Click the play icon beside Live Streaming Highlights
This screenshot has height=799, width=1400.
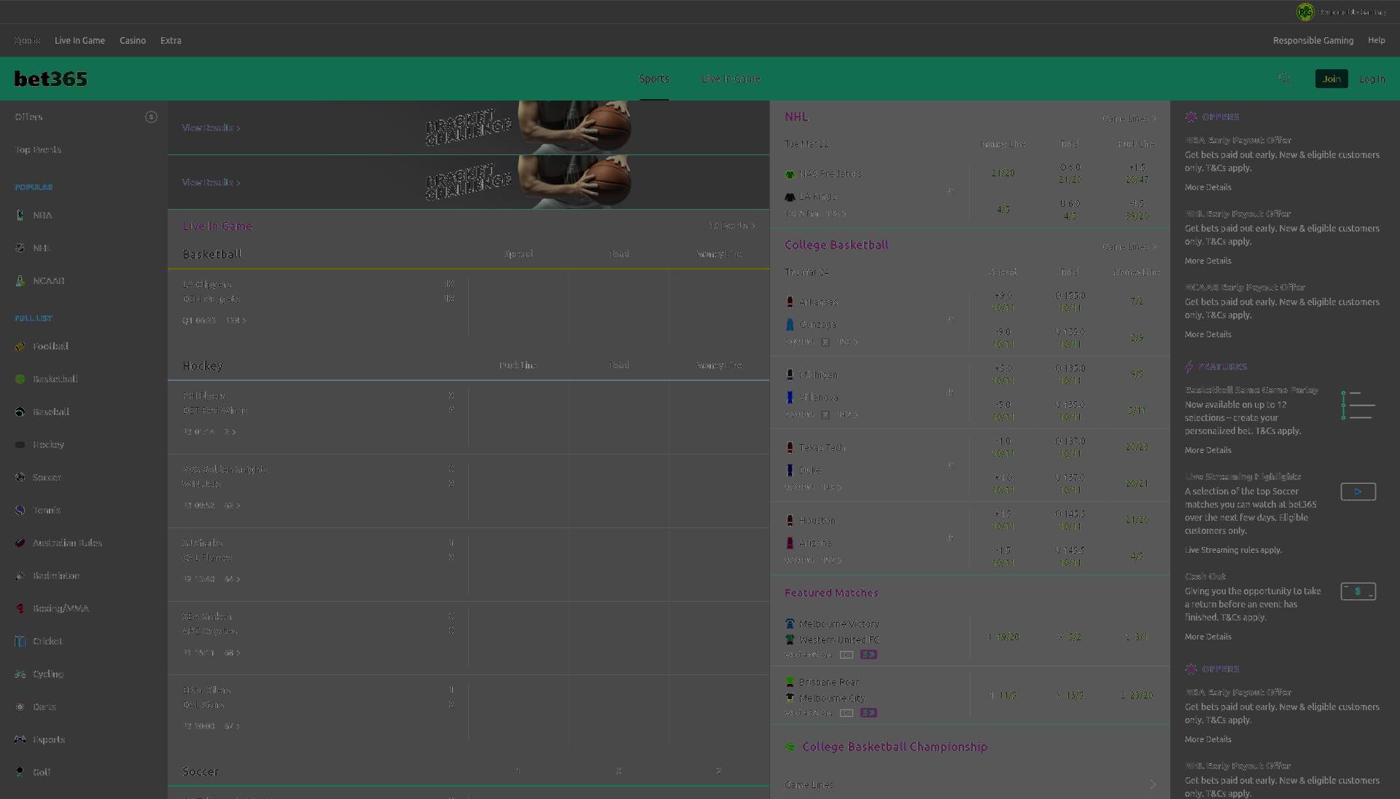(1358, 492)
